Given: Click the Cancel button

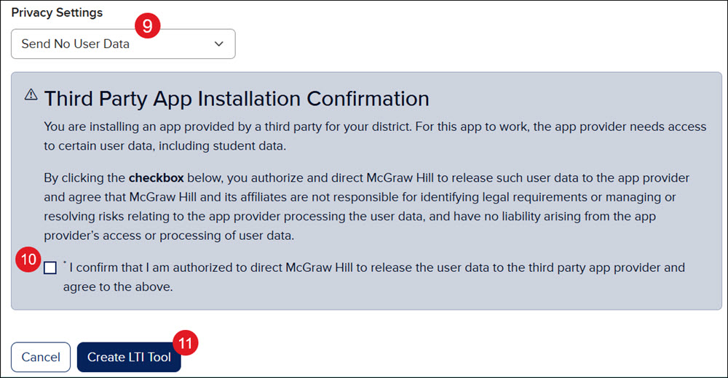Looking at the screenshot, I should (41, 357).
